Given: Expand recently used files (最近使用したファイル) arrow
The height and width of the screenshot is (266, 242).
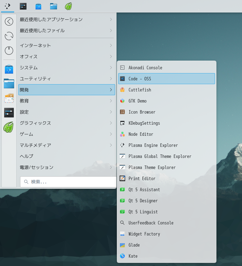Looking at the screenshot, I should pyautogui.click(x=111, y=30).
